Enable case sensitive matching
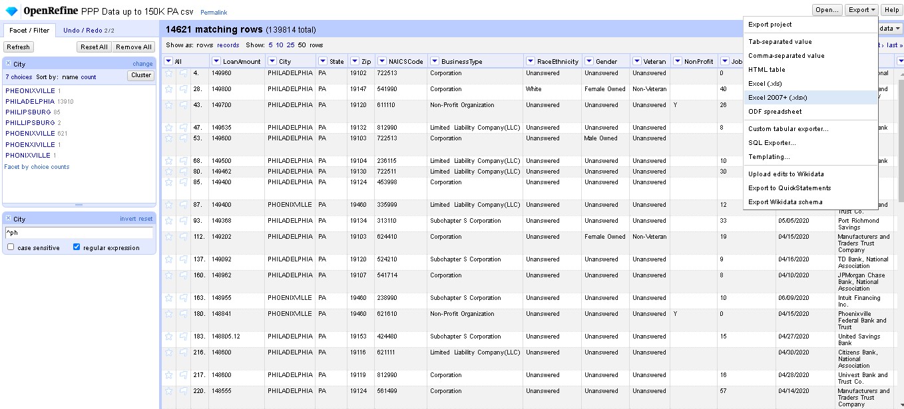 (x=10, y=247)
